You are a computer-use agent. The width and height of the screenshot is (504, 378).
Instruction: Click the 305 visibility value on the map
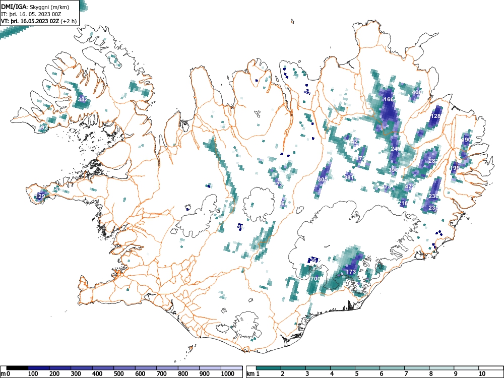click(323, 179)
